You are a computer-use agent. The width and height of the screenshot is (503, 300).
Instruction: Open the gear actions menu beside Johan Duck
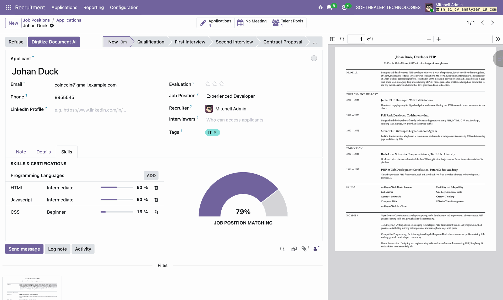coord(52,26)
